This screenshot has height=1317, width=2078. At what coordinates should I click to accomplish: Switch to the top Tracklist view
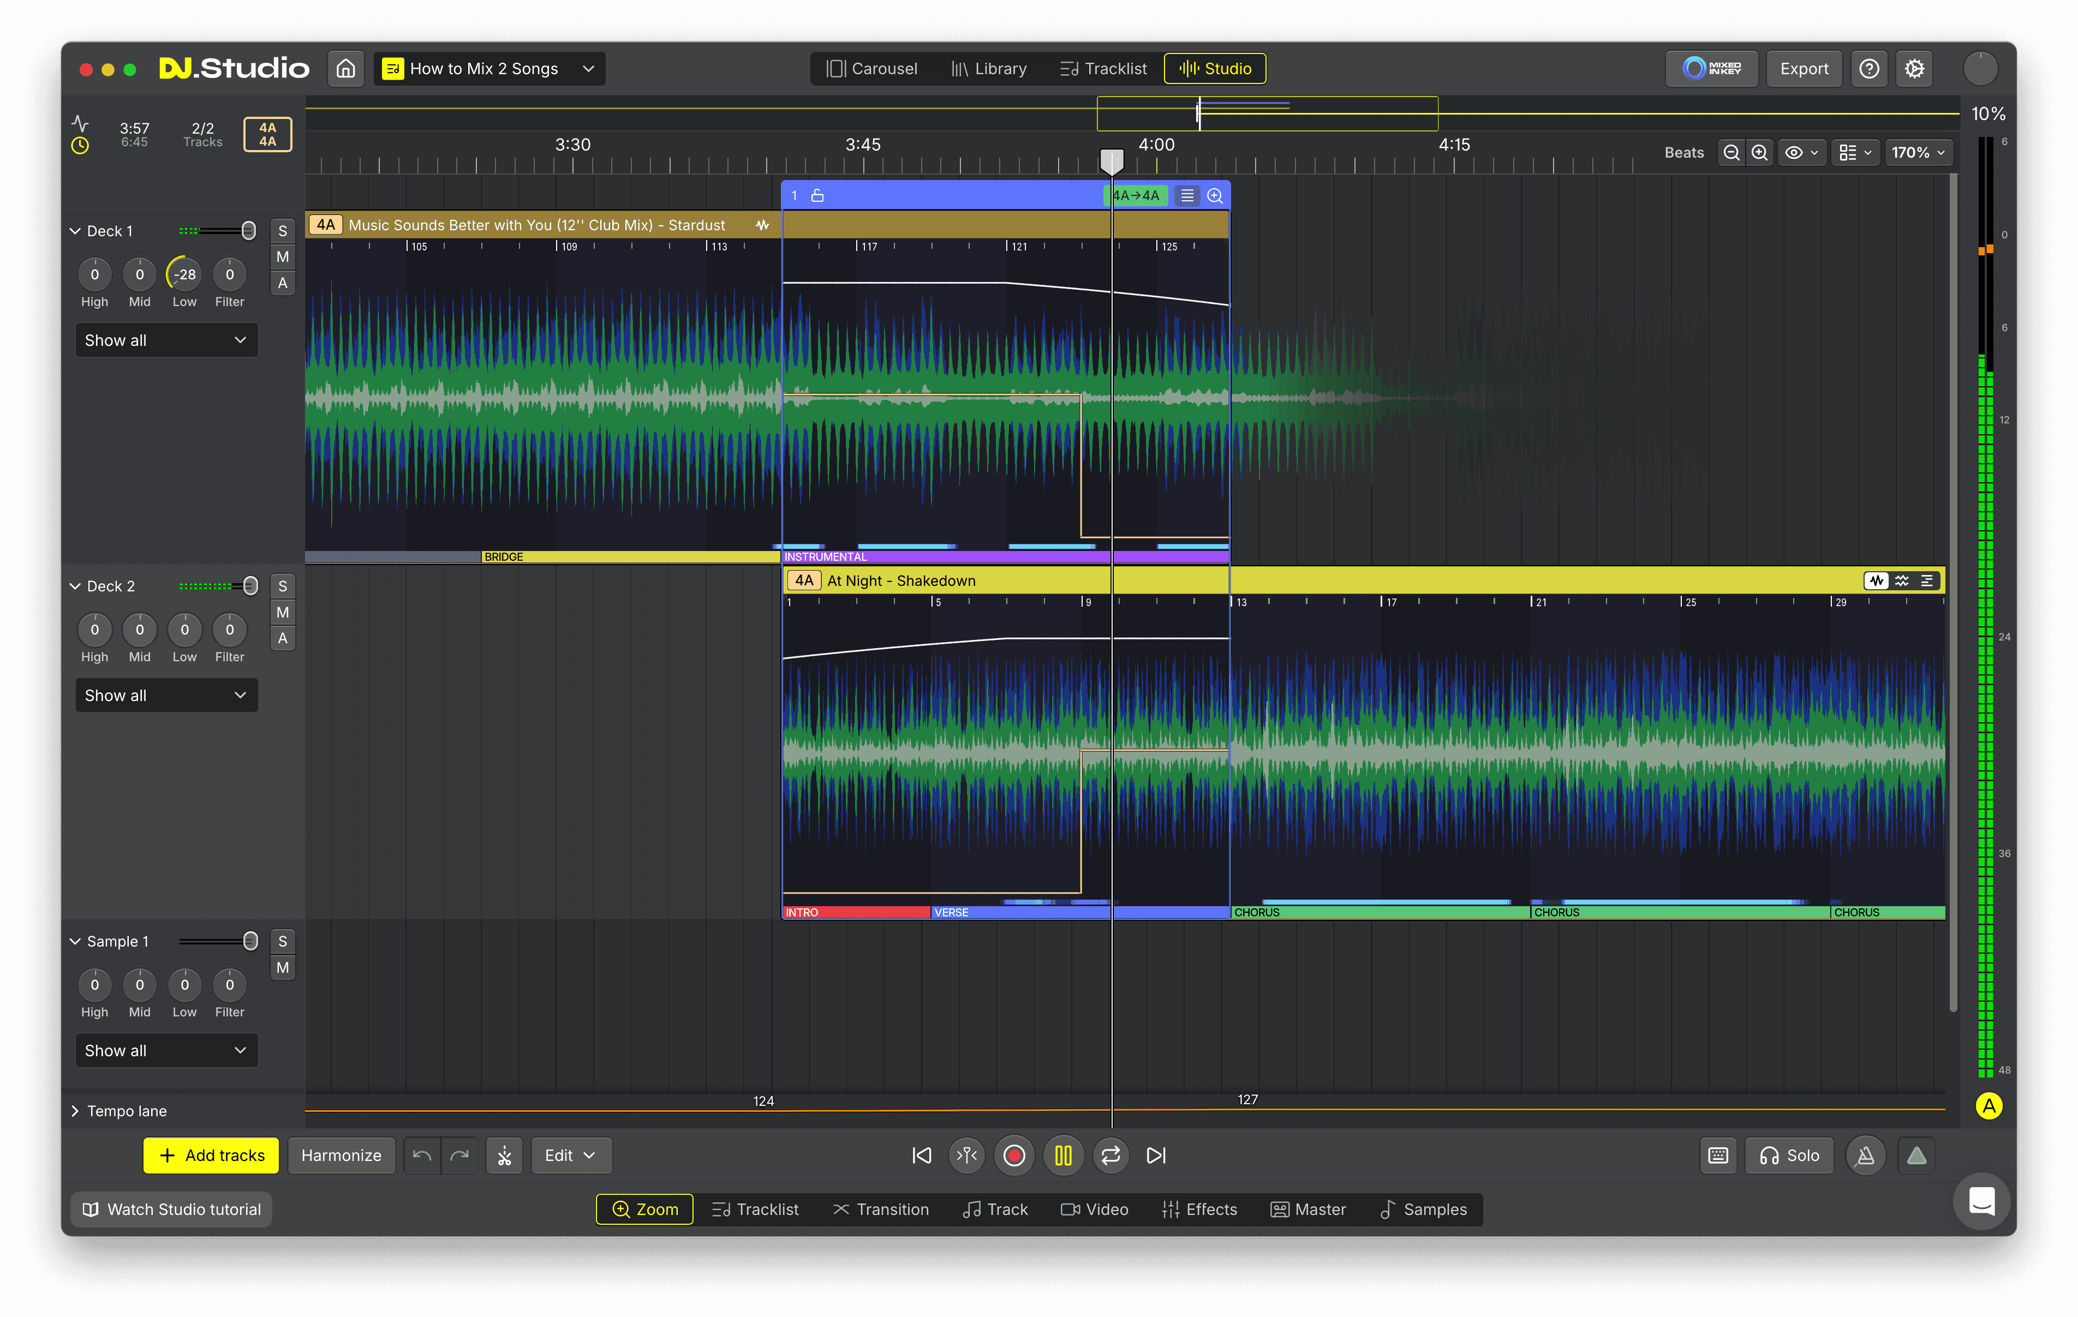[1103, 68]
